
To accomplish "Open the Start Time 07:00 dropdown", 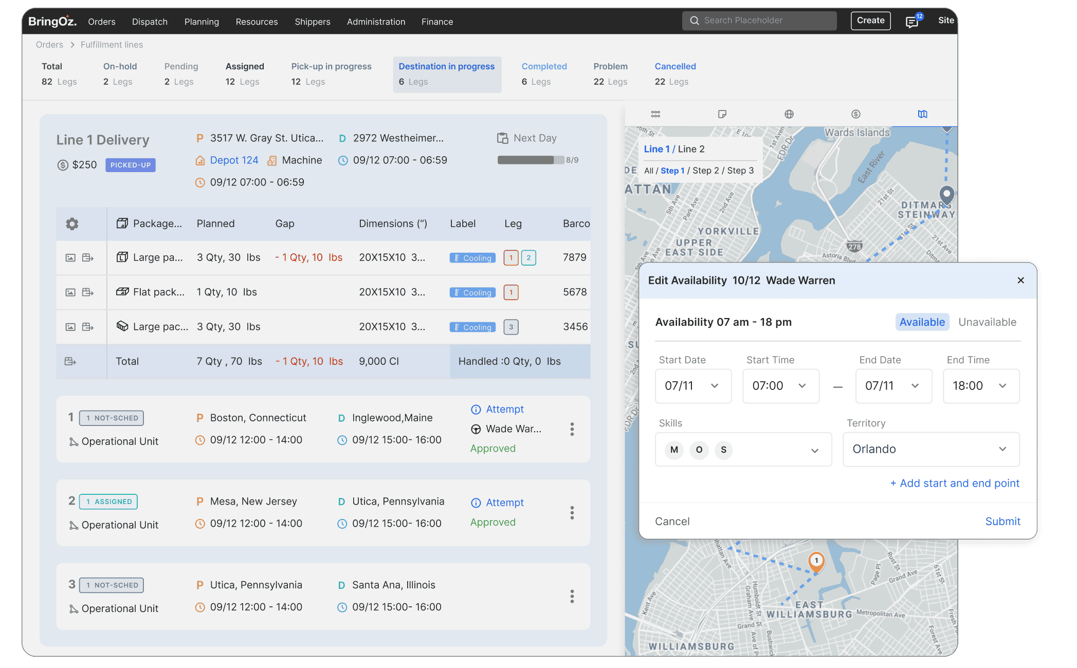I will (x=780, y=386).
